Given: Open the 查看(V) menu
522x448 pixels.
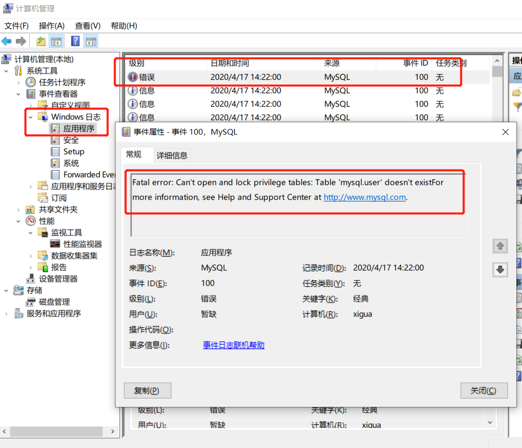Looking at the screenshot, I should coord(87,26).
